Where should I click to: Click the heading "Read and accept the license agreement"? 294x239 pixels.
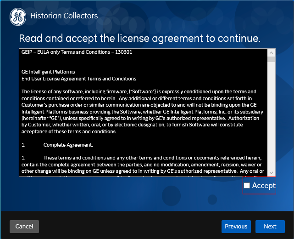click(140, 38)
